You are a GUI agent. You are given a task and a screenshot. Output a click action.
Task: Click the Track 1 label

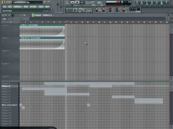pyautogui.click(x=5, y=25)
